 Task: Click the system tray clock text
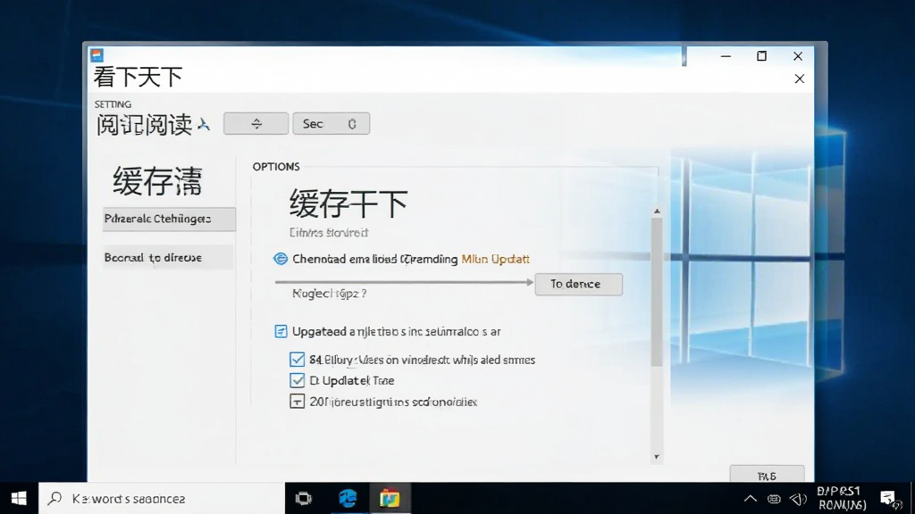point(842,498)
